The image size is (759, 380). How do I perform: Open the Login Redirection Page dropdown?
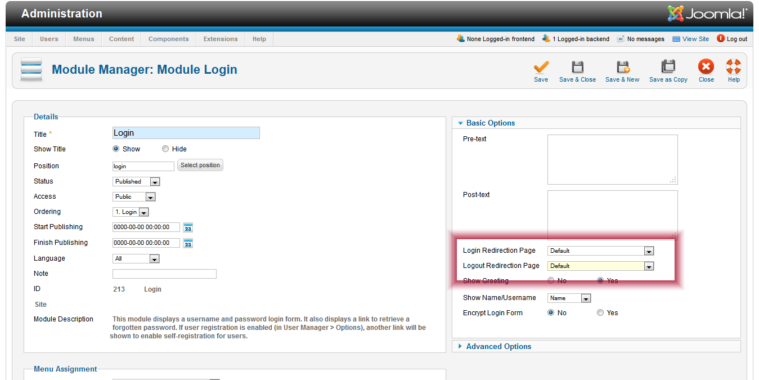[600, 251]
